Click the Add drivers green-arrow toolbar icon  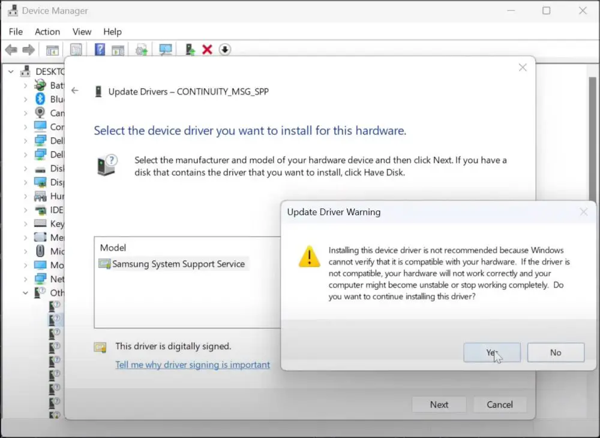(x=190, y=50)
